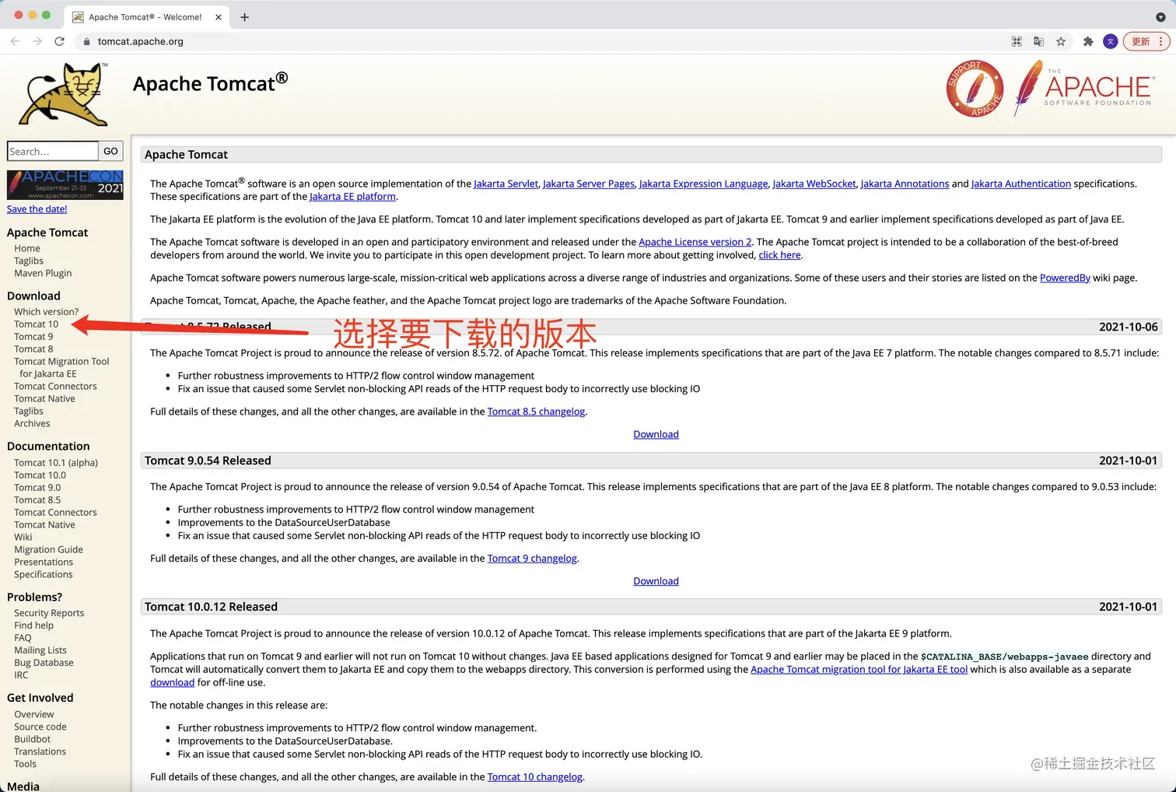The image size is (1176, 792).
Task: Click the Jakarta WebSocket link
Action: pyautogui.click(x=814, y=184)
